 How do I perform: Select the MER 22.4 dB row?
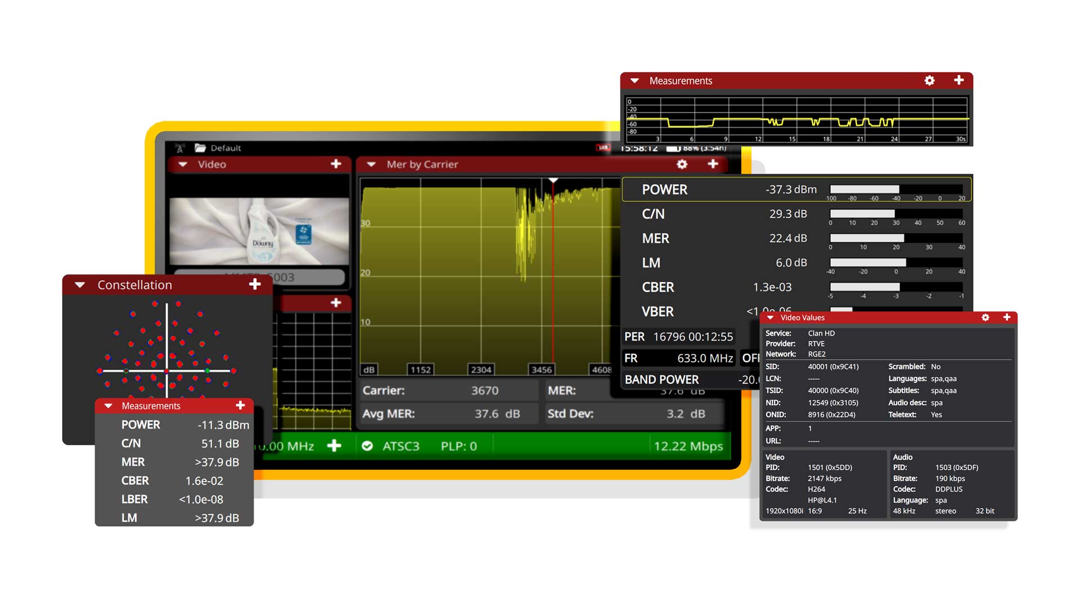click(796, 238)
